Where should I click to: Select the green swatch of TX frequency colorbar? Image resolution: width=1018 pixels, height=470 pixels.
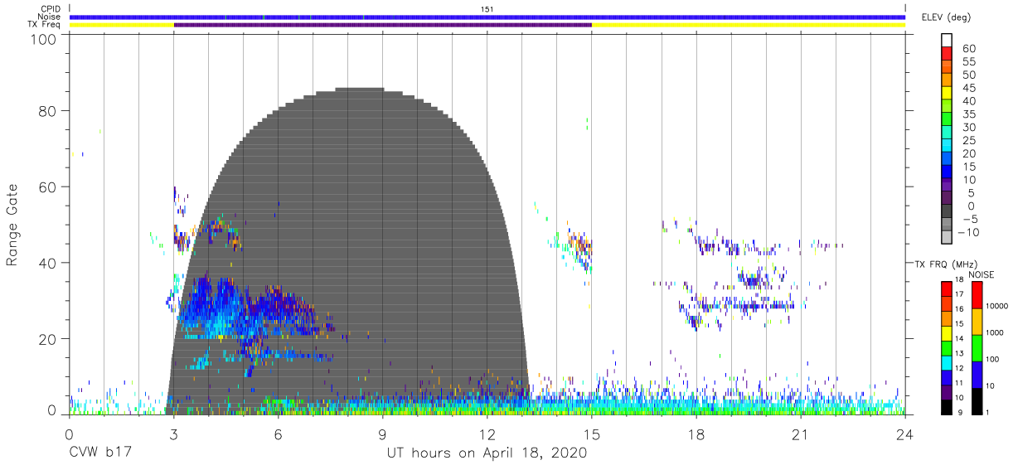946,347
